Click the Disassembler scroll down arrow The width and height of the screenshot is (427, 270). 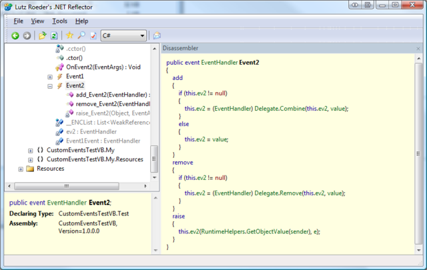tap(418, 250)
